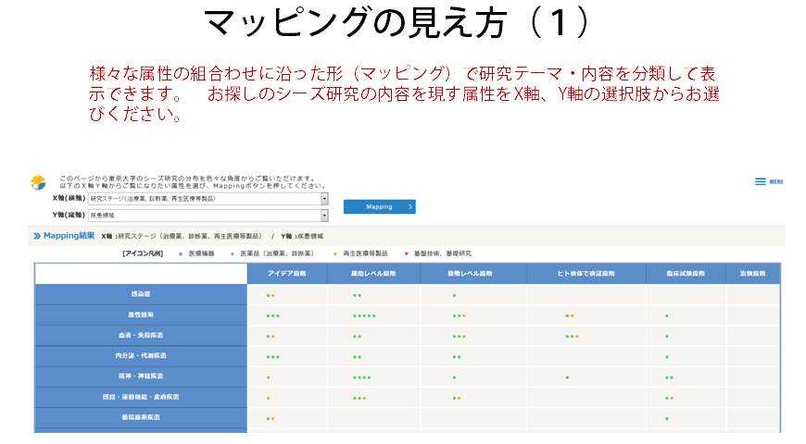Select the ヒト検体で検証段階 column header

point(586,274)
